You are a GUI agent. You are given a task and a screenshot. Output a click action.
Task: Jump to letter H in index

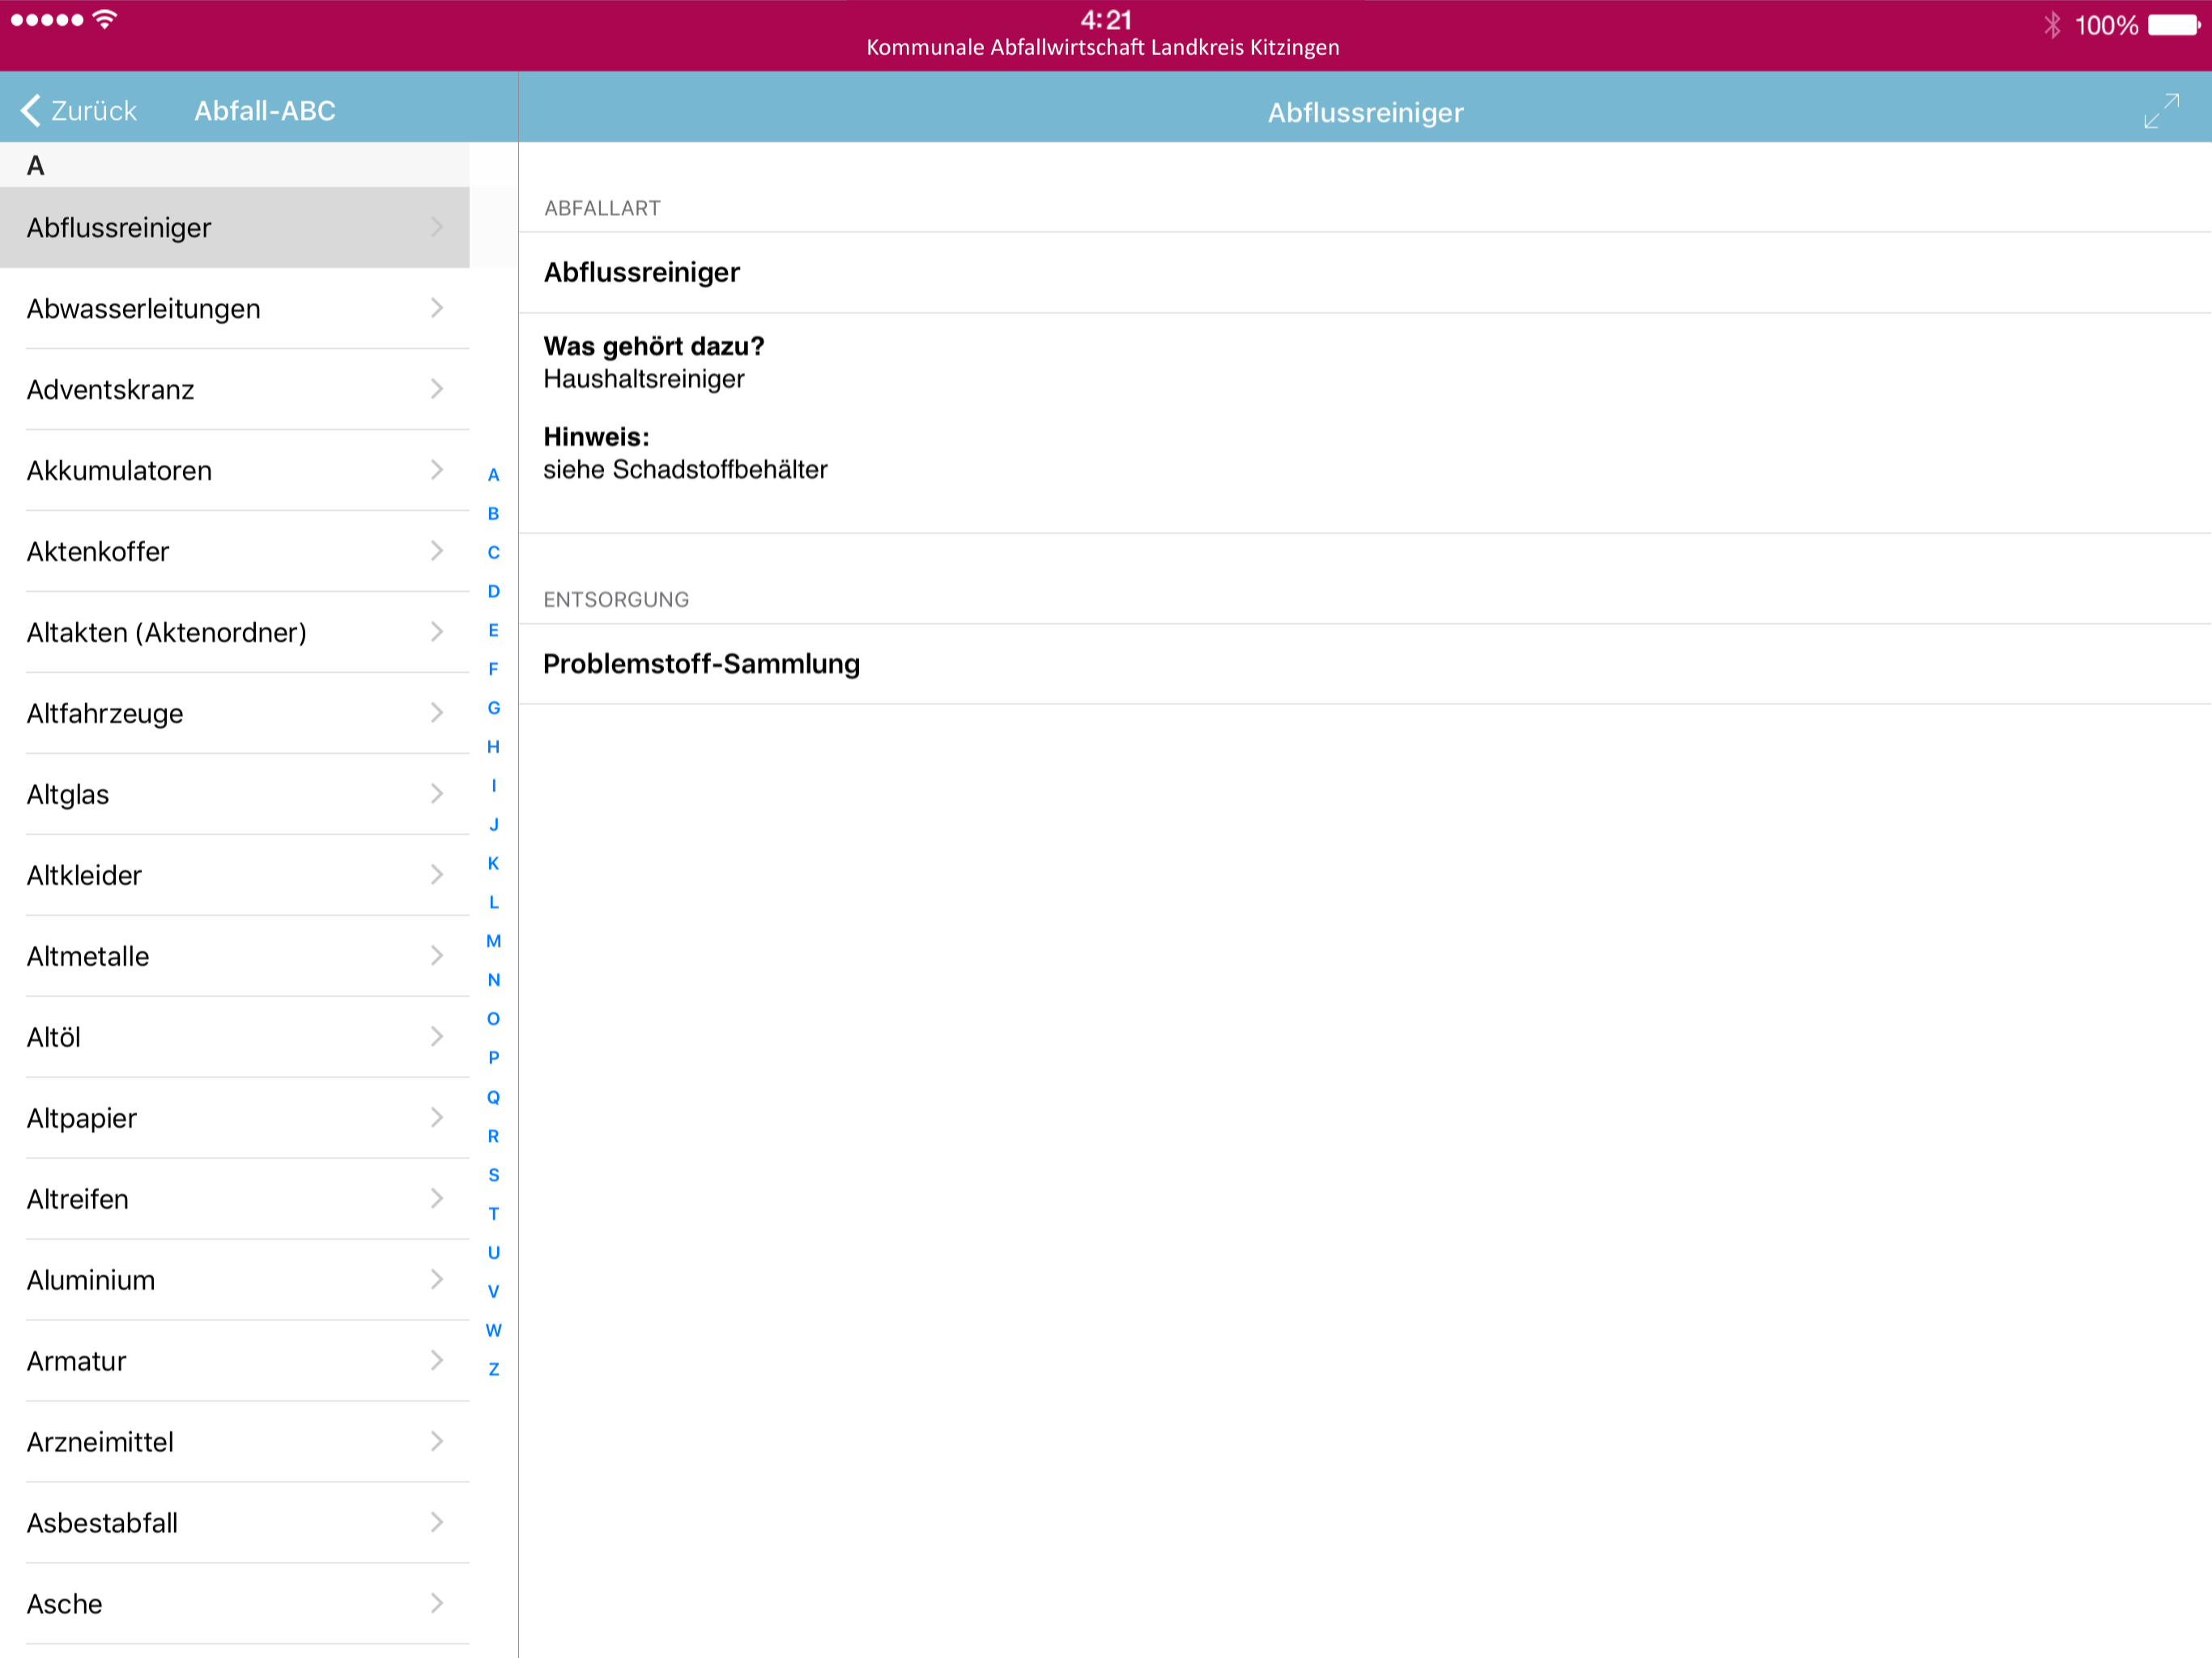pyautogui.click(x=493, y=748)
